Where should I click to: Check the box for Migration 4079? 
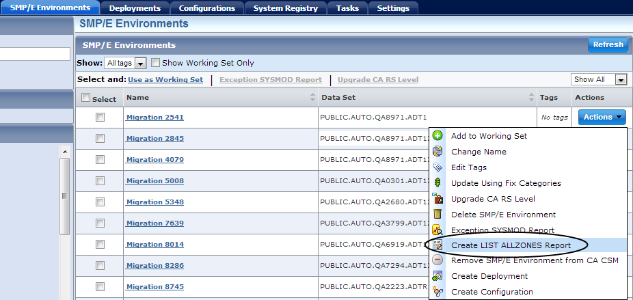[100, 159]
